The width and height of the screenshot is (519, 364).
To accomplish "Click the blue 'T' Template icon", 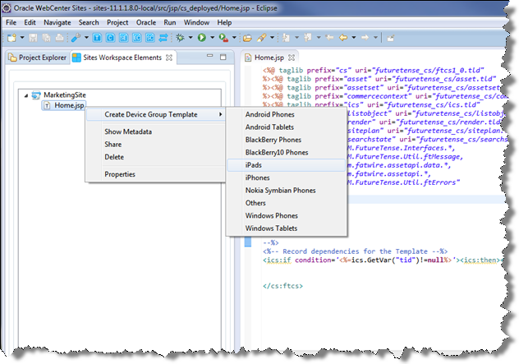I will (97, 38).
